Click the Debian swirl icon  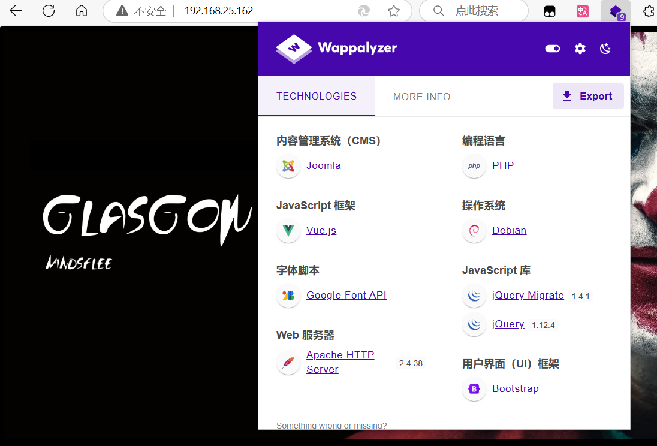click(474, 231)
